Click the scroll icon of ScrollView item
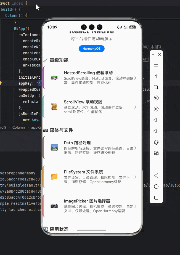The width and height of the screenshot is (180, 255). (54, 107)
